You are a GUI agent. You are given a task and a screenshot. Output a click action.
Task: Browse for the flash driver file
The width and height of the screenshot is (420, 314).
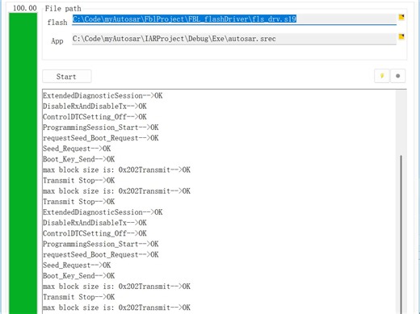click(401, 18)
